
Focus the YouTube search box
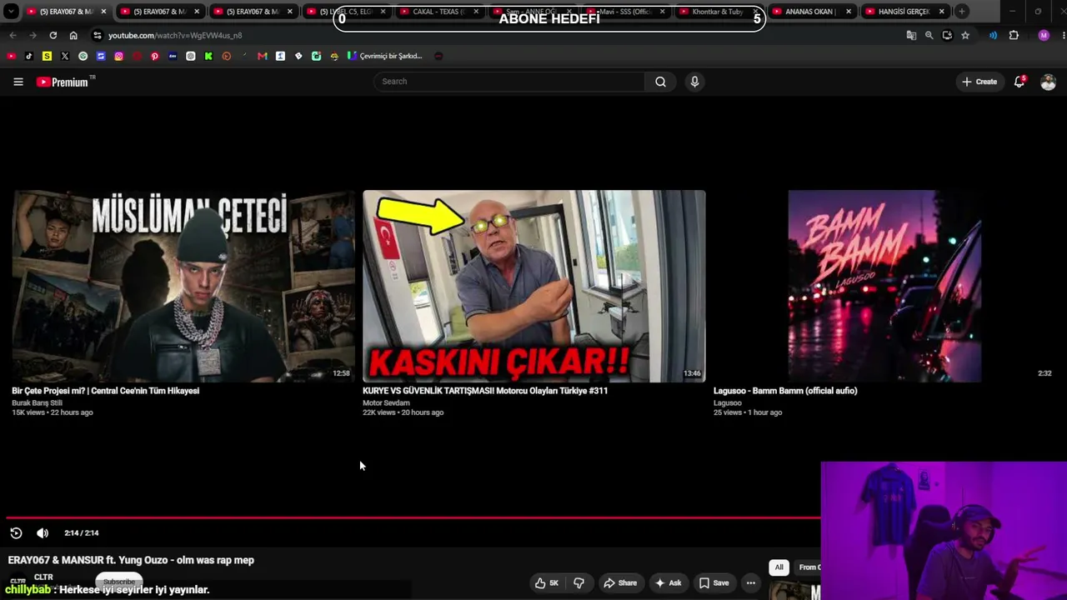point(508,82)
